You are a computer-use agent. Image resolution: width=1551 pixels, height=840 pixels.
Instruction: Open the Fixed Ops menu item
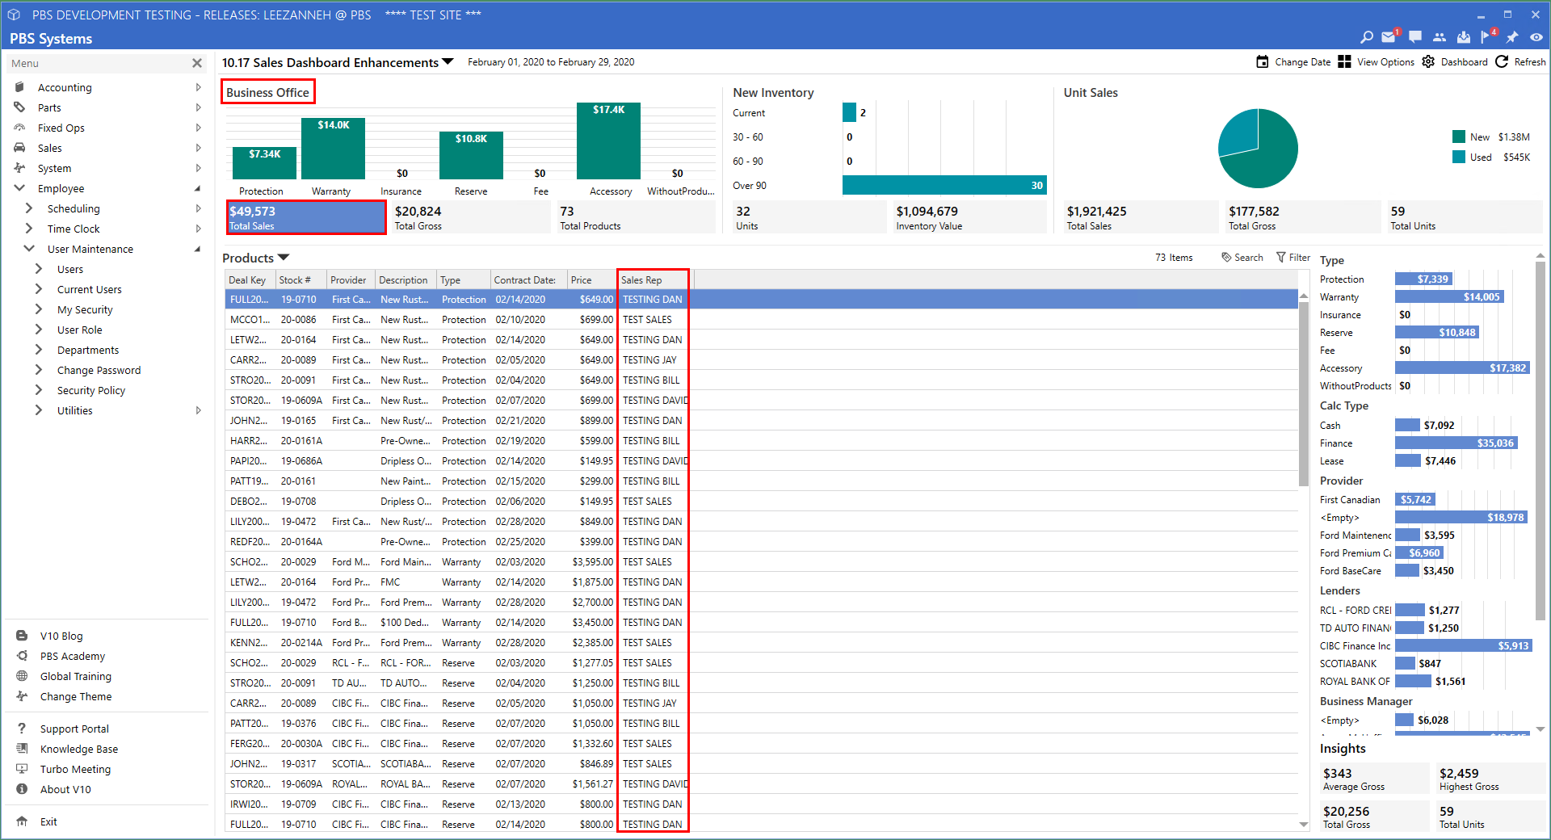tap(61, 128)
